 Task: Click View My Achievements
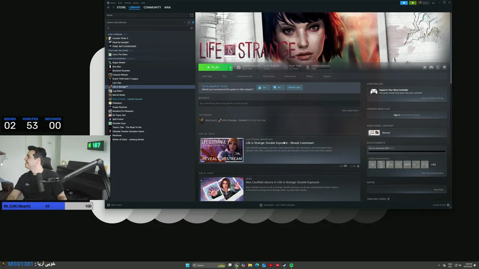coord(432,173)
